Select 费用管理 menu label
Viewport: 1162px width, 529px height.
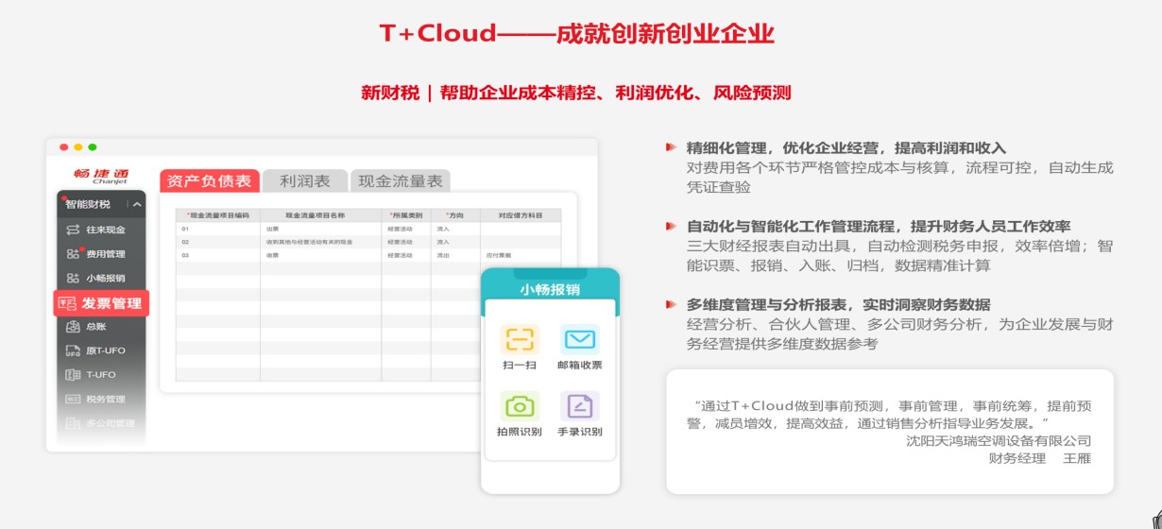[x=106, y=254]
